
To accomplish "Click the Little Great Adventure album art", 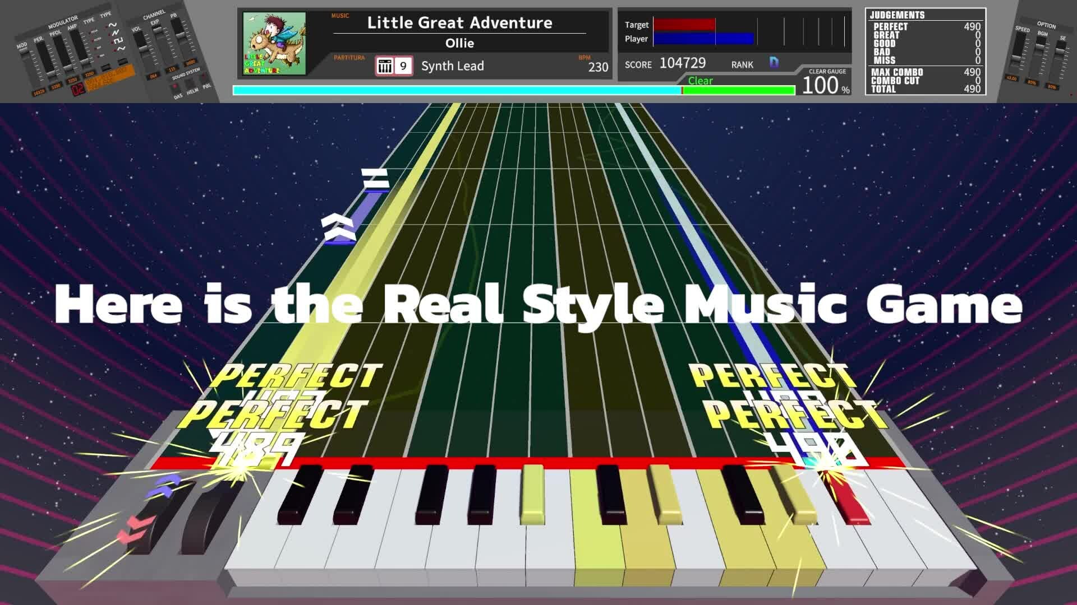I will (x=274, y=43).
